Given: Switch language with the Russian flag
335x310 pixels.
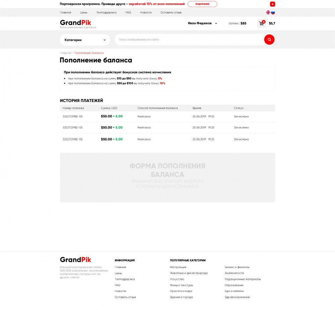Looking at the screenshot, I should [x=273, y=12].
